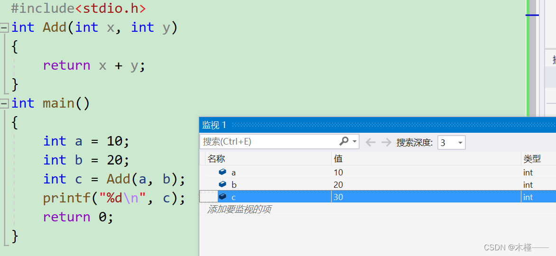Click the value 10 cell

tap(426, 172)
